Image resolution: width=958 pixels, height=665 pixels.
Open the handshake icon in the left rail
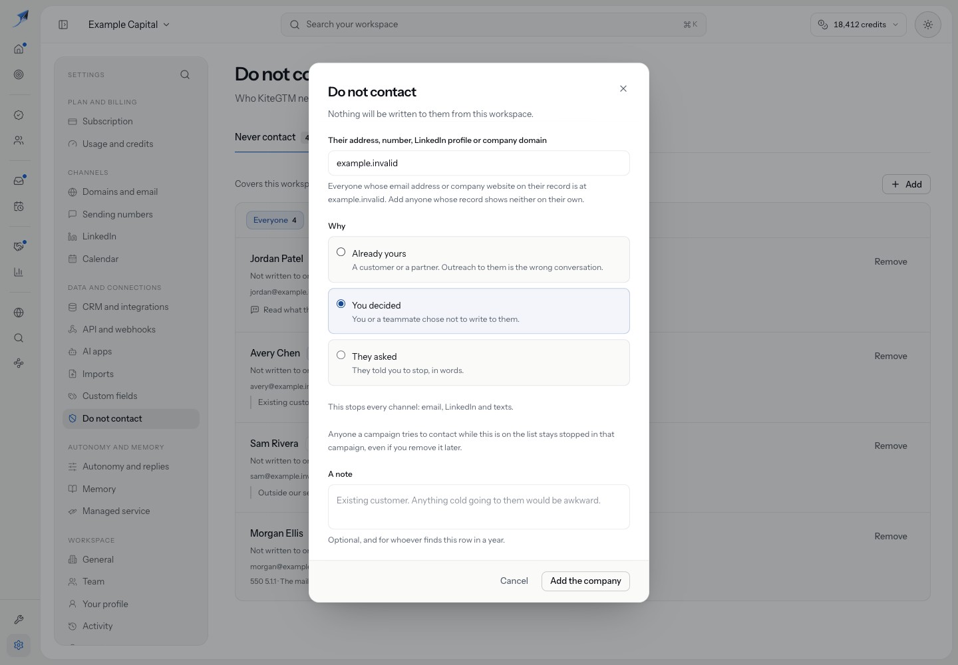point(19,246)
